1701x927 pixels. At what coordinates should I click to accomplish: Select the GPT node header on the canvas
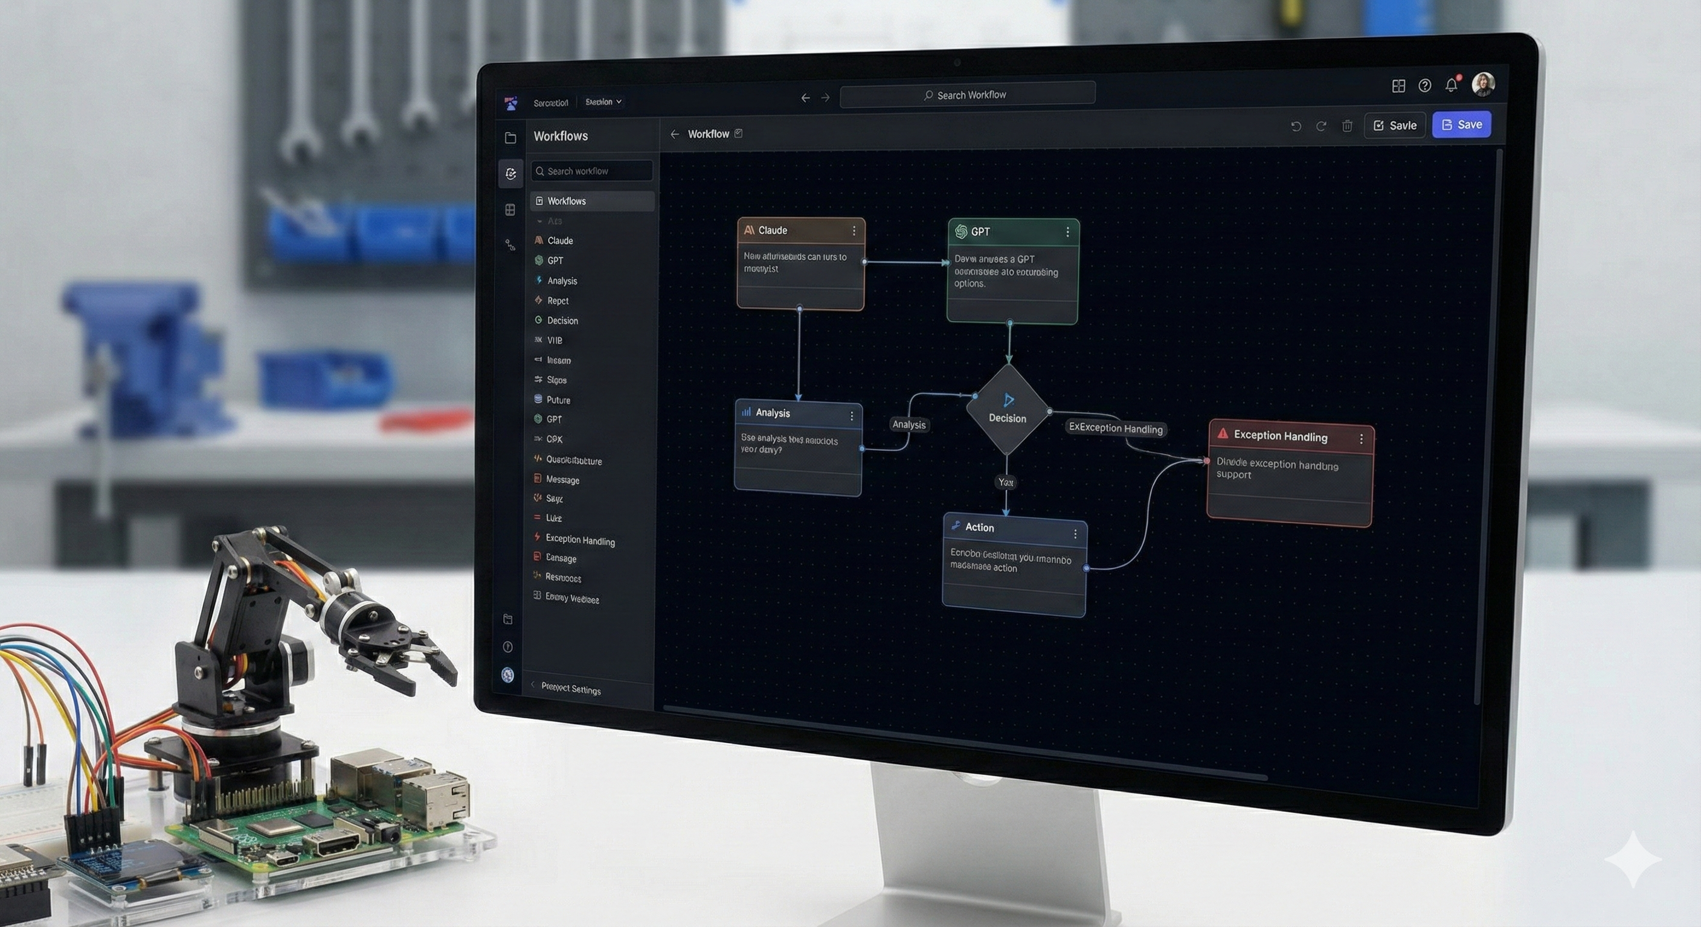coord(1014,232)
